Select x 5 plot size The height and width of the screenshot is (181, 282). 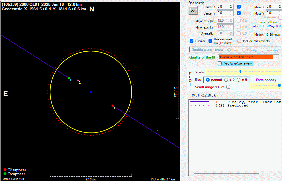(239, 80)
